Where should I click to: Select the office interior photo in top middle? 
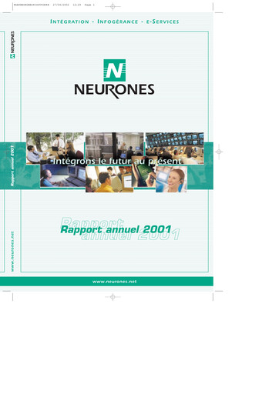point(115,145)
